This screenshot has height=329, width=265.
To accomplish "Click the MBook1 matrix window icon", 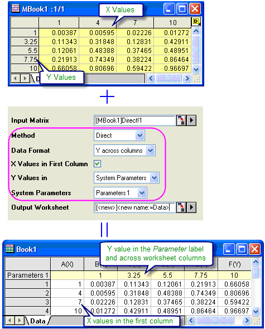I will [x=15, y=8].
